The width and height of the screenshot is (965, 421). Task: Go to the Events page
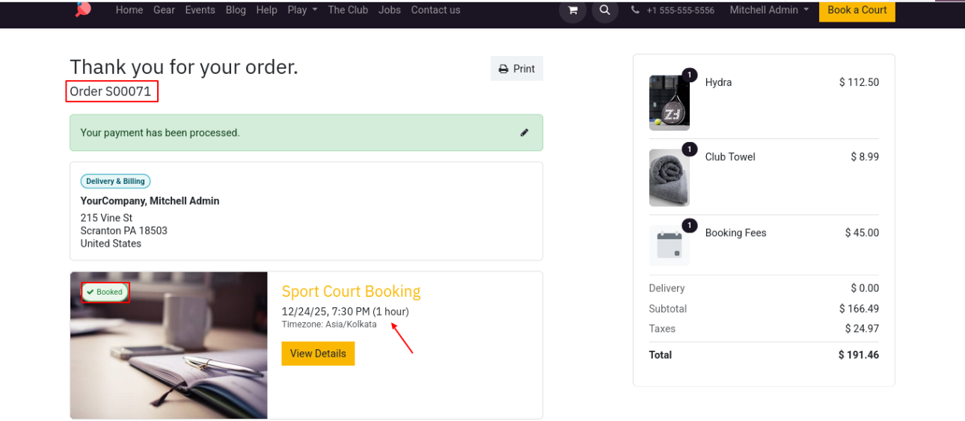click(x=200, y=10)
